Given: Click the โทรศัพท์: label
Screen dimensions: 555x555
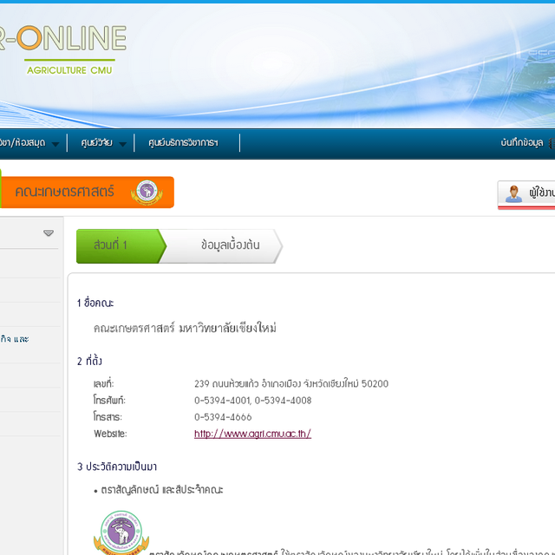Looking at the screenshot, I should tap(109, 401).
